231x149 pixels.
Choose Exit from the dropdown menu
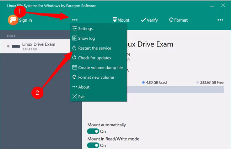98,96
